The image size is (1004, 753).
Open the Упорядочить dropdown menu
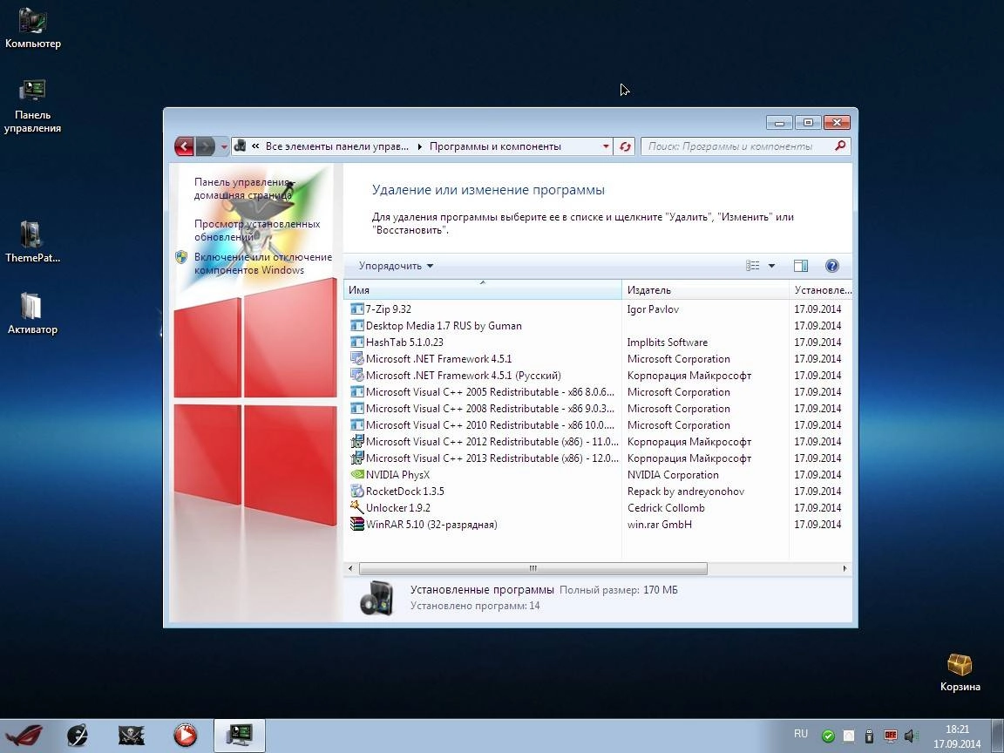point(396,266)
